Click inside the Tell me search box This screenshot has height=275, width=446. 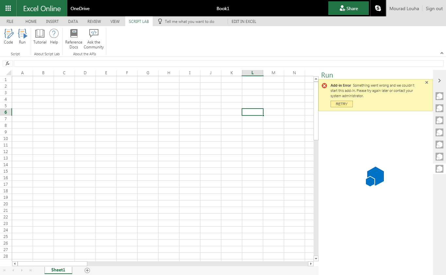point(190,21)
